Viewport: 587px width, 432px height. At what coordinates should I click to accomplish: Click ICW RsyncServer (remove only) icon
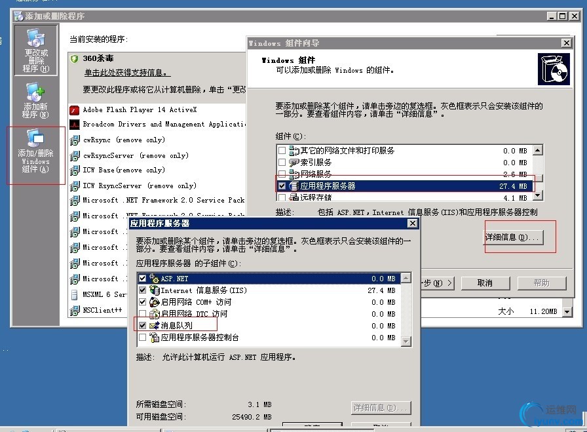pos(75,186)
